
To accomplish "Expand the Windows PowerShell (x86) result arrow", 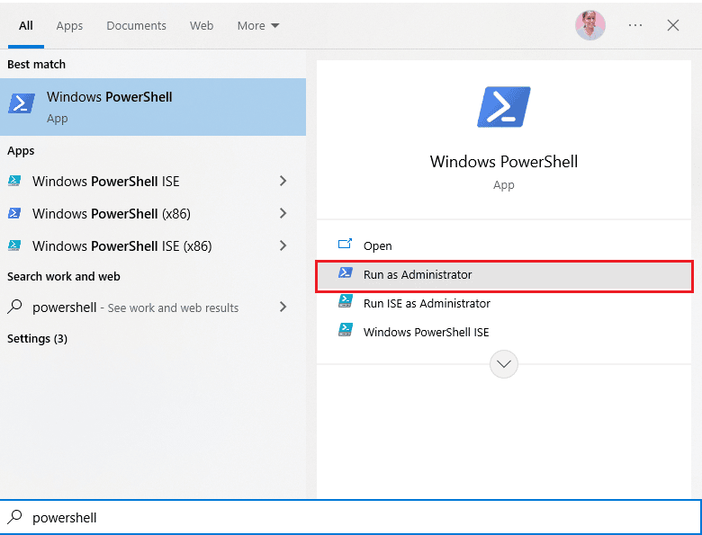I will 283,214.
